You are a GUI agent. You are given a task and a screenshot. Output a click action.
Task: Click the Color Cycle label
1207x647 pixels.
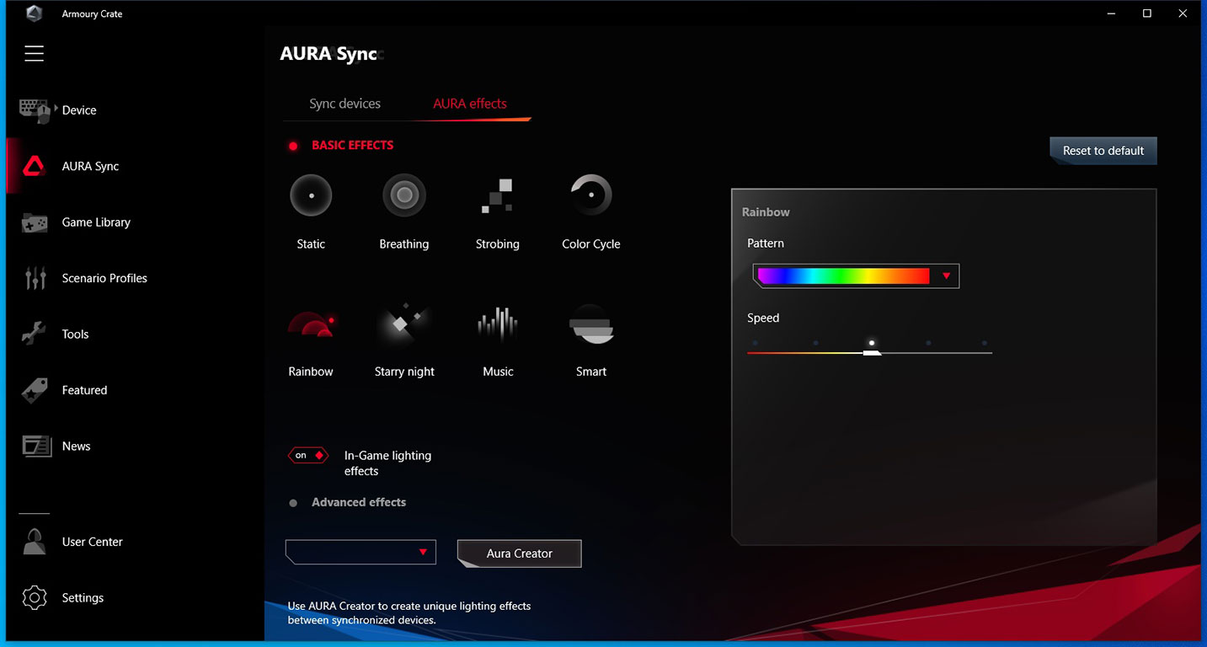(x=590, y=244)
